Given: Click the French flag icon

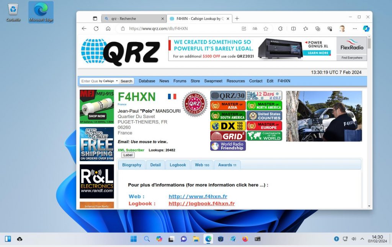Looking at the screenshot, I should point(172,97).
